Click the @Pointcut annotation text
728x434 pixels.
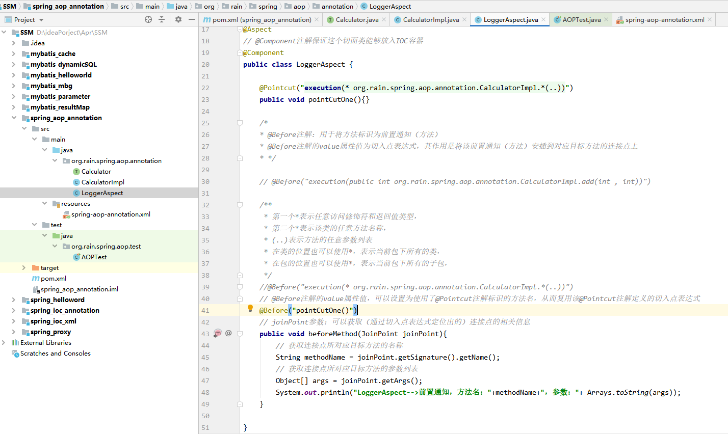278,88
